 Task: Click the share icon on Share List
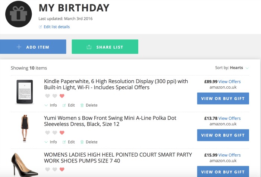[x=89, y=47]
